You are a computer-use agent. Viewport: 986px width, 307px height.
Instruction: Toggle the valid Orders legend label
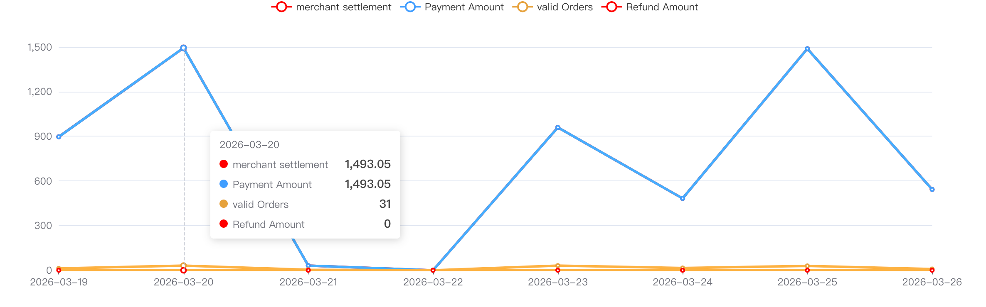[x=564, y=7]
